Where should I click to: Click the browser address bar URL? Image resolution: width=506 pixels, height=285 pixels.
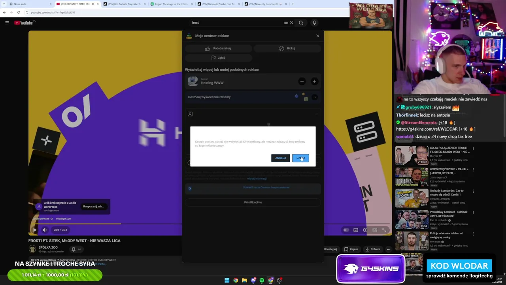click(x=53, y=13)
